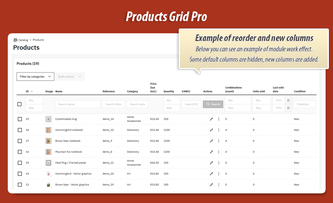Focus the Search category filter field
Viewport: 333px width, 203px height.
point(137,104)
